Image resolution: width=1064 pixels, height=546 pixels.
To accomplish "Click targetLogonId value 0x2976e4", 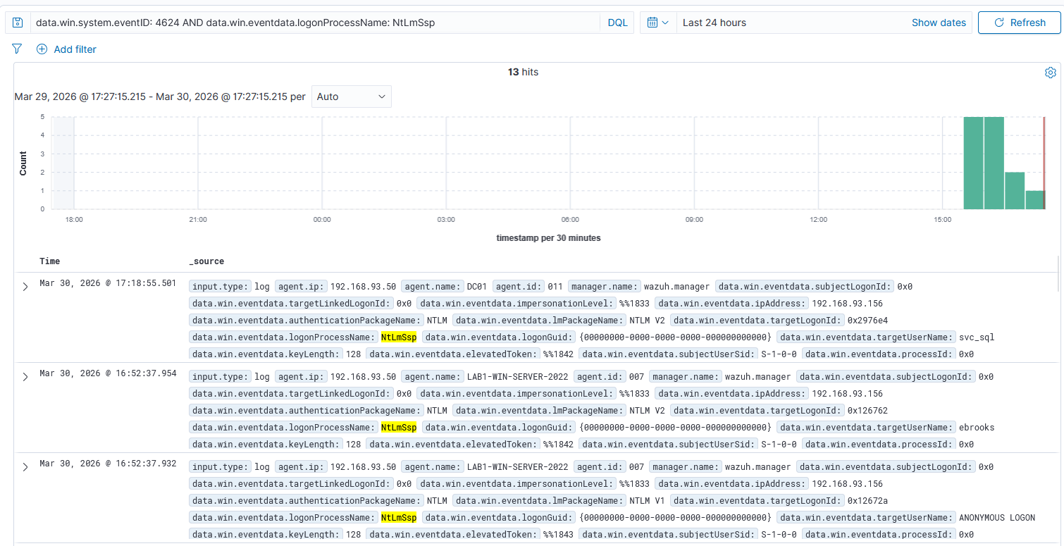I will point(867,321).
